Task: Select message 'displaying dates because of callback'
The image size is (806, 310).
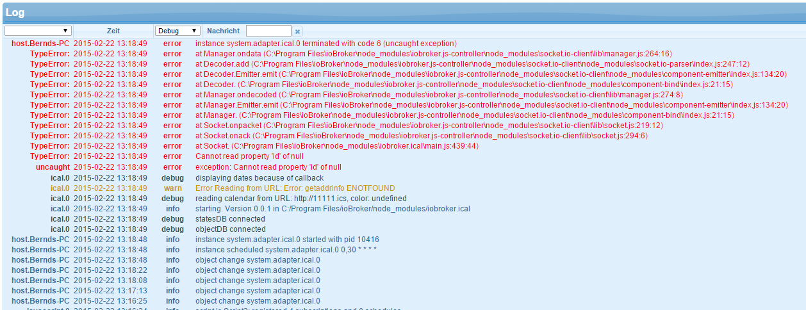Action: tap(259, 178)
